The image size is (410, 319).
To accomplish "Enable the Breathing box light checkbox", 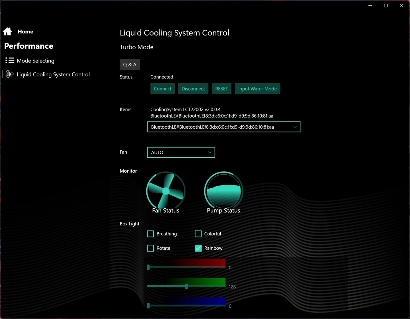I will tap(150, 234).
